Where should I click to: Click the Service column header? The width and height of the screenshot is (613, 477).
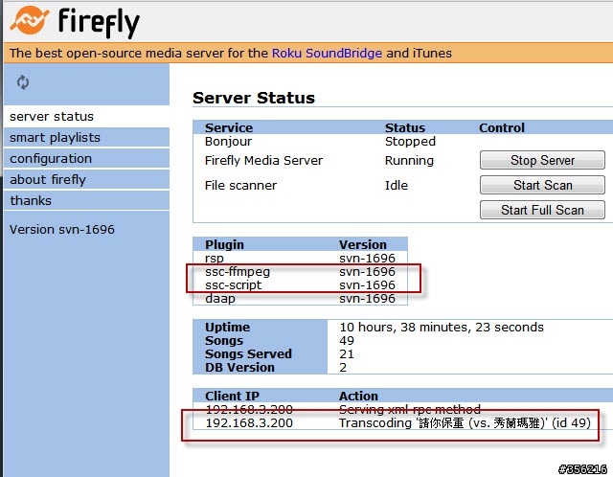pos(229,127)
